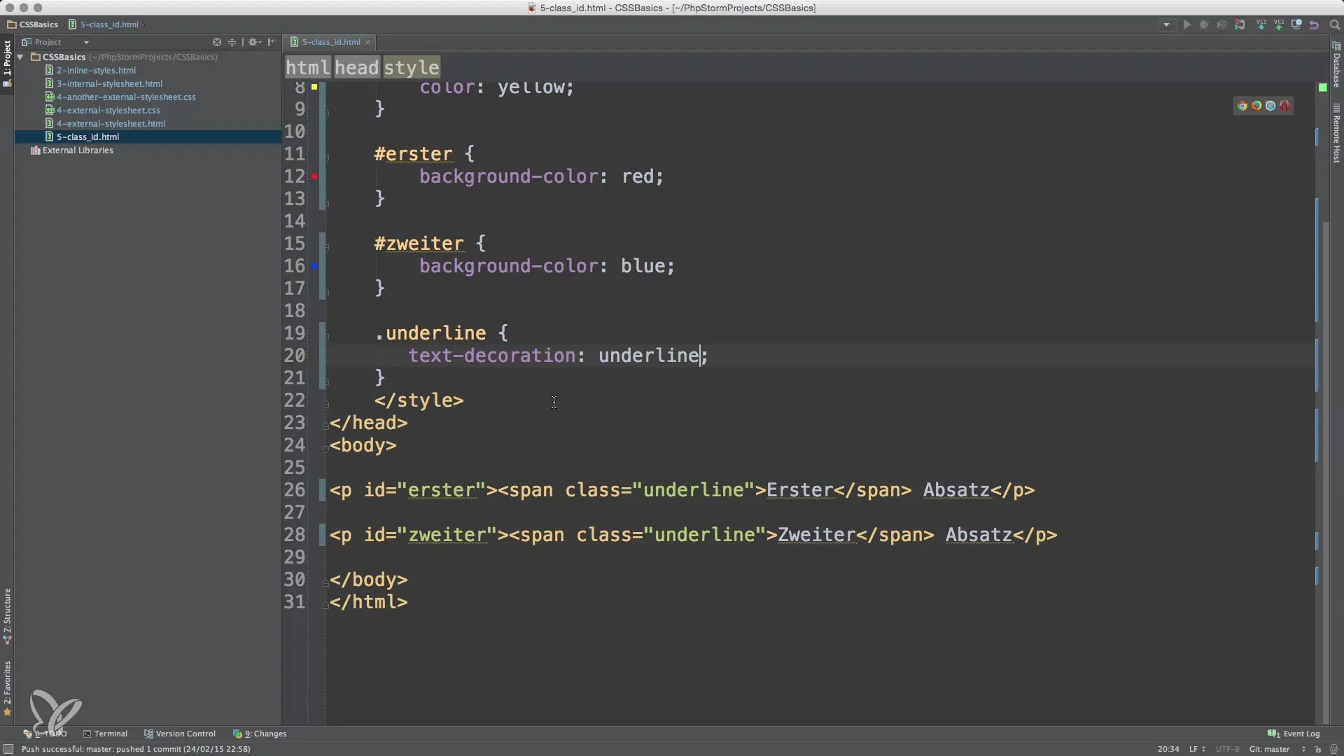Click 5-class_id.html in the navigation bar
Viewport: 1344px width, 756px height.
click(x=104, y=24)
